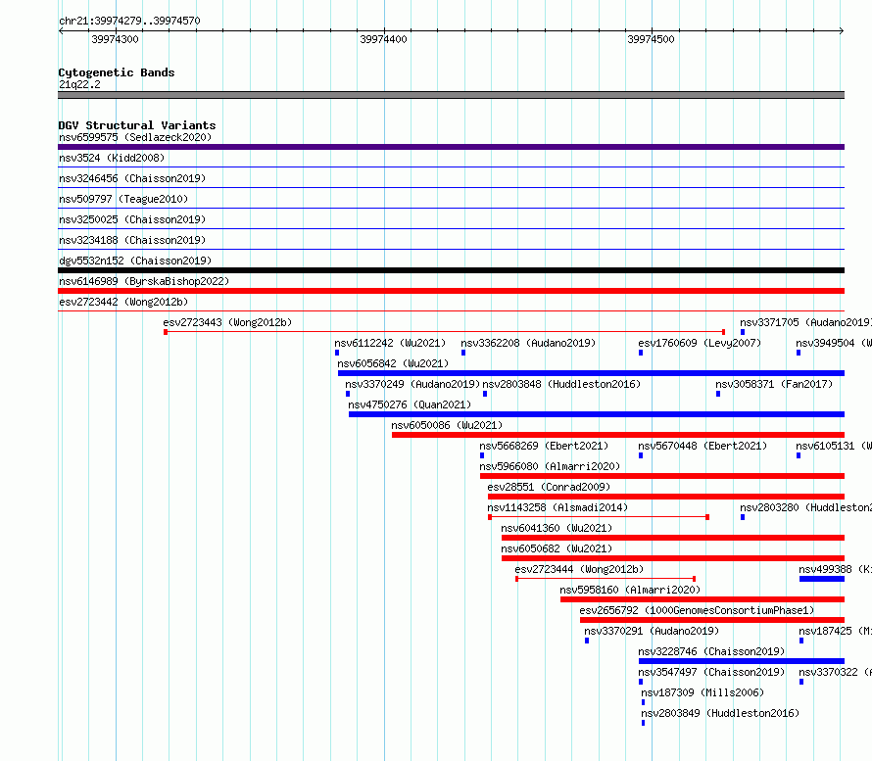This screenshot has height=761, width=872.
Task: Click the 21q22.2 band label
Action: tap(79, 84)
